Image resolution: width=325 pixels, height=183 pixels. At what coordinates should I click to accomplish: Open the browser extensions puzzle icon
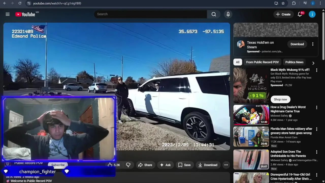pyautogui.click(x=294, y=3)
